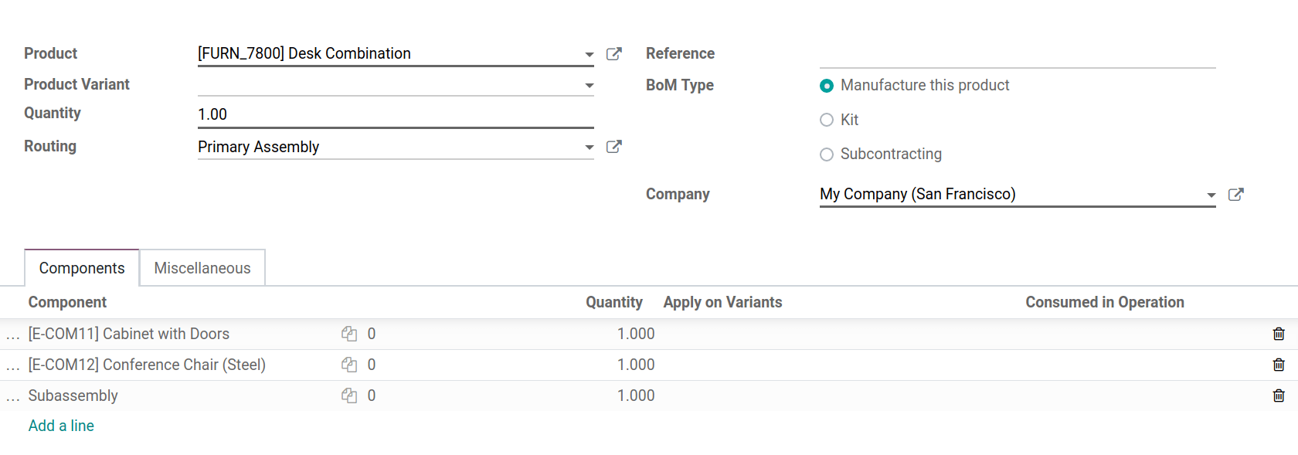Choose Subcontracting as BoM type
Image resolution: width=1298 pixels, height=455 pixels.
pyautogui.click(x=827, y=154)
